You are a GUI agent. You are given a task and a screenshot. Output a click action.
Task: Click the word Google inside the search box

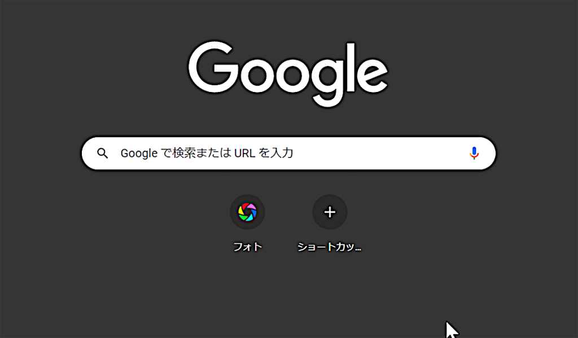click(139, 153)
